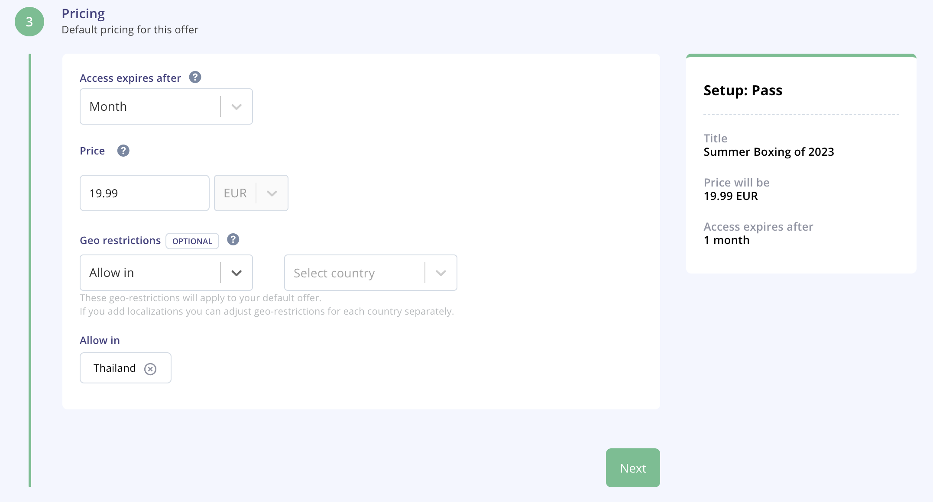Click the Pricing section heading
The width and height of the screenshot is (933, 502).
pos(83,13)
